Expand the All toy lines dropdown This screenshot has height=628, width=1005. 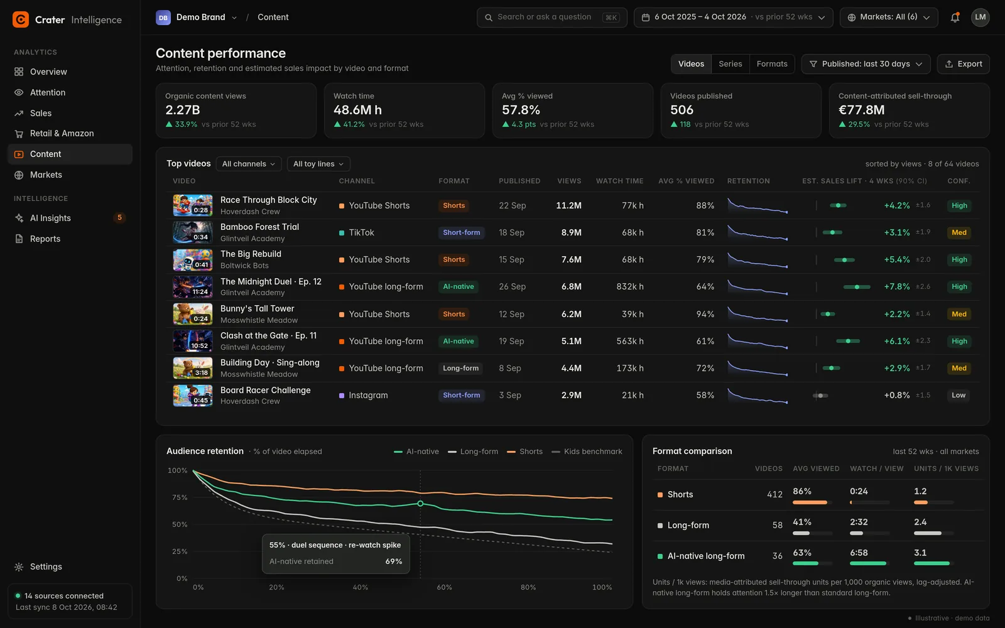click(x=318, y=164)
